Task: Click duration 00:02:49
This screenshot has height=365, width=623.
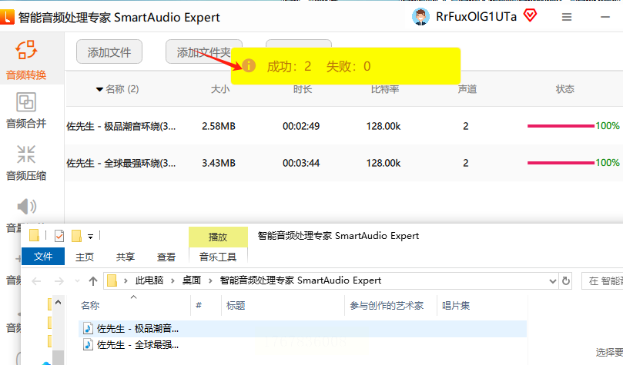Action: [301, 127]
